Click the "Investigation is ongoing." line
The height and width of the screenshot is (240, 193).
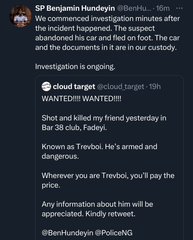tap(75, 66)
